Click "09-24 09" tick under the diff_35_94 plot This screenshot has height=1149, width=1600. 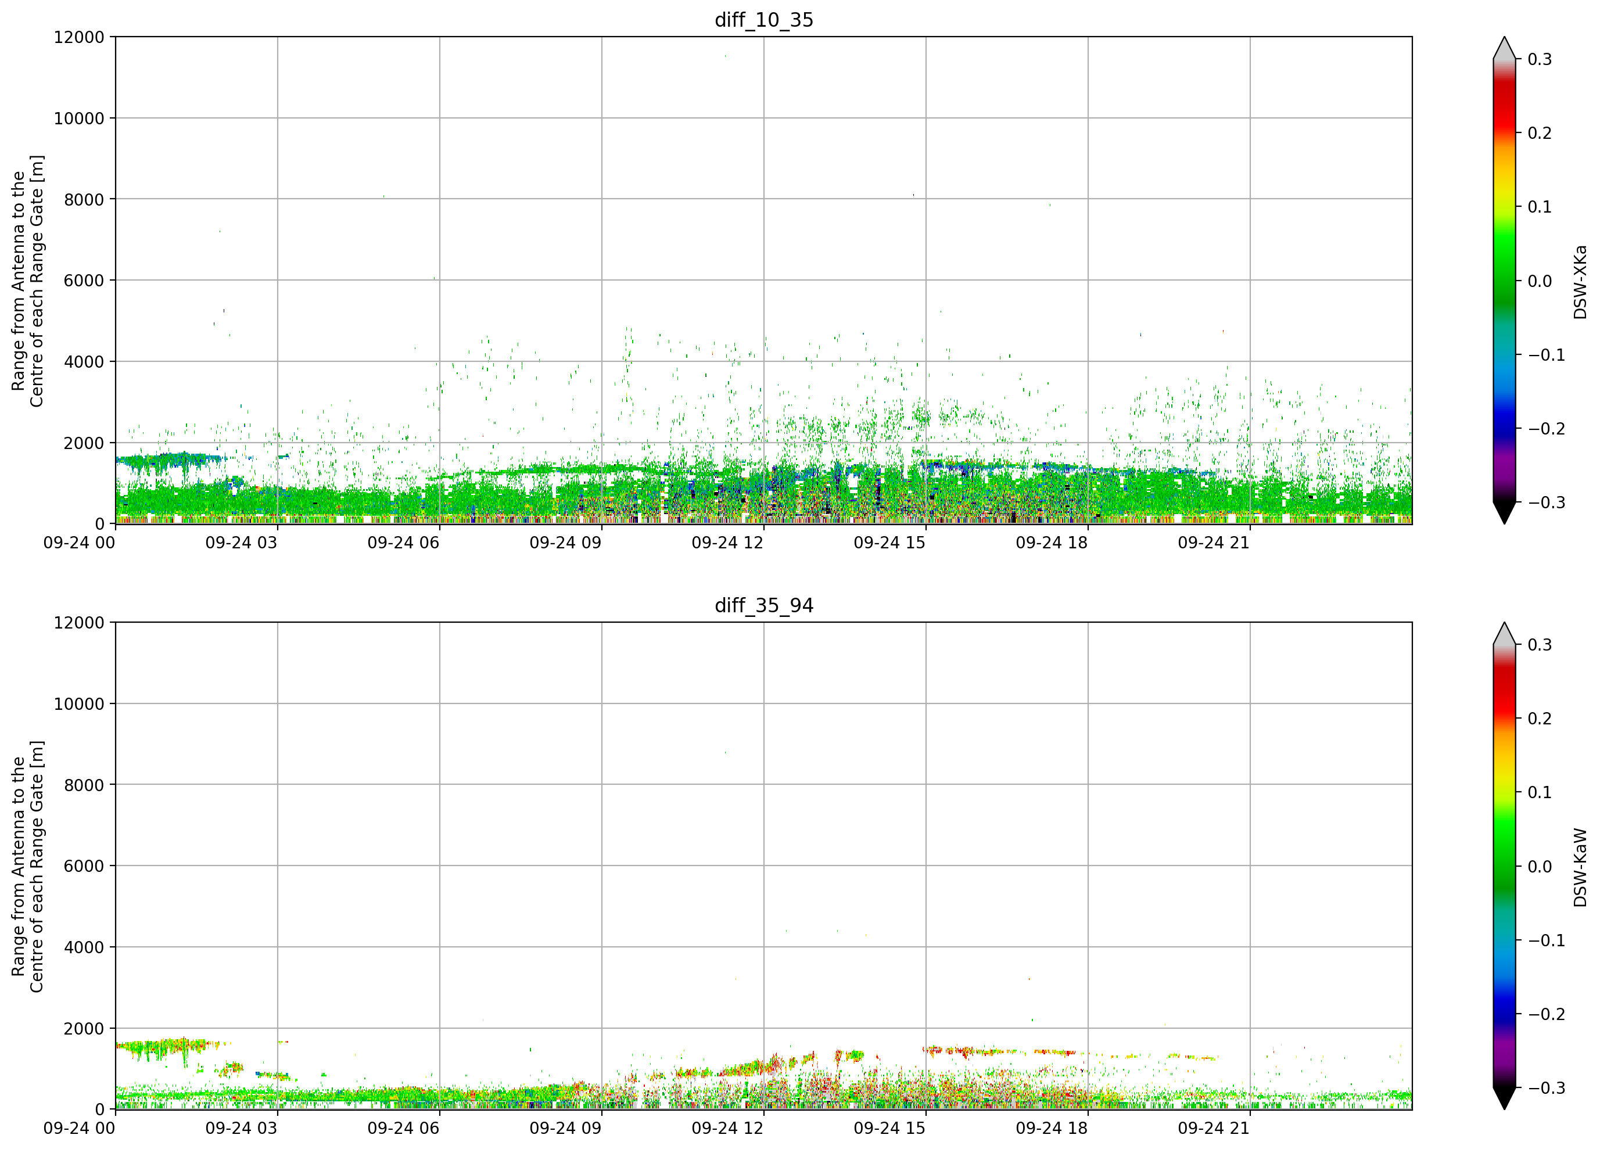[566, 1128]
